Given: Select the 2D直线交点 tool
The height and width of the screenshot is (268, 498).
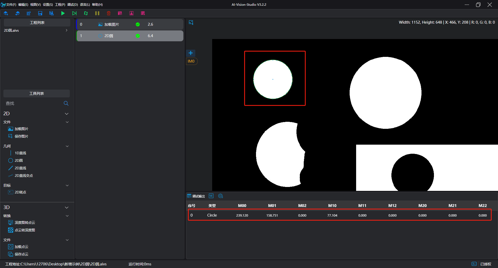Looking at the screenshot, I should point(20,176).
